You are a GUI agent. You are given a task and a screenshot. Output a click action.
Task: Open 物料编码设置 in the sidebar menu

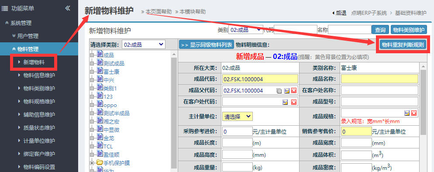pos(39,167)
